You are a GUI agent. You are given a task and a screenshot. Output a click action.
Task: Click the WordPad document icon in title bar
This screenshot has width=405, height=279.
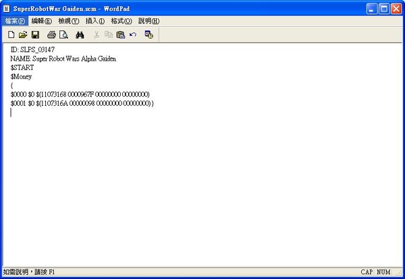tap(7, 9)
